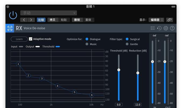
Task: Select threshold node 6 on curve
Action: (92, 95)
